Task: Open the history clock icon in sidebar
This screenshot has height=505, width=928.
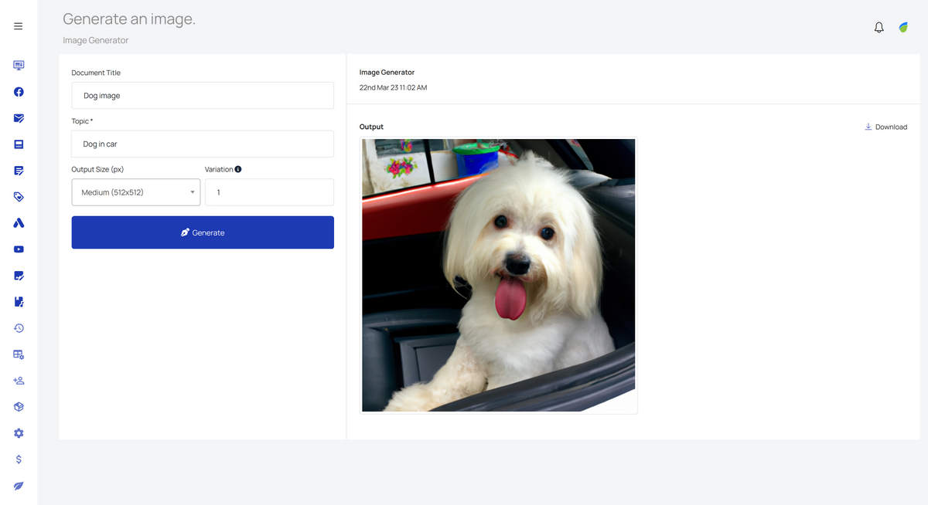Action: point(19,328)
